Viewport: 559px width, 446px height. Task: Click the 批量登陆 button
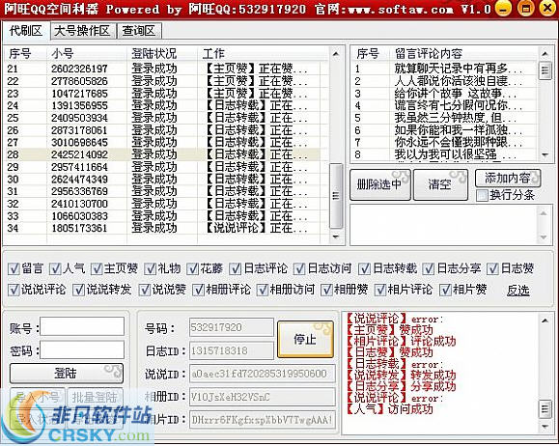(95, 397)
